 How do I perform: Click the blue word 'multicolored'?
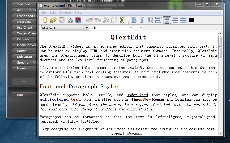coord(54,99)
